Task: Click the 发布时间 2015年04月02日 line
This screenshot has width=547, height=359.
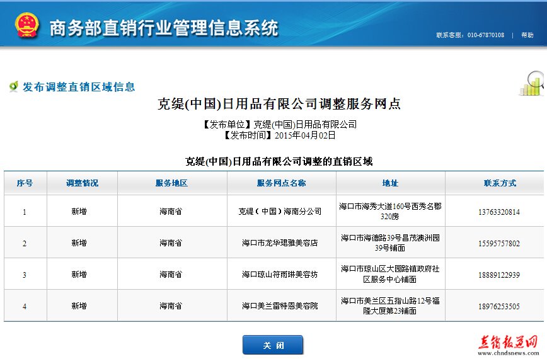Action: (x=279, y=135)
